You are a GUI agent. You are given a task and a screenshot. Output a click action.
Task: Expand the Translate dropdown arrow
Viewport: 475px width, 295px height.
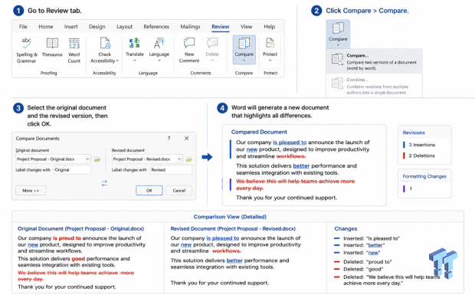pyautogui.click(x=135, y=61)
